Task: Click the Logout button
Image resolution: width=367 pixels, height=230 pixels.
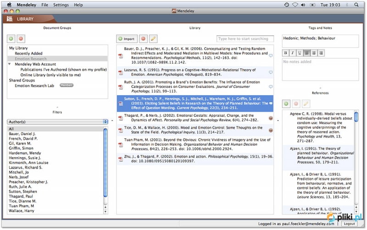Action: click(x=349, y=224)
